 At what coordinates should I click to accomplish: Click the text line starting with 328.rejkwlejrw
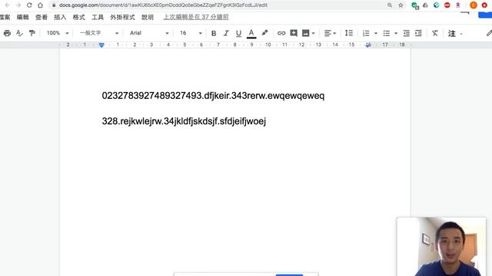point(184,121)
